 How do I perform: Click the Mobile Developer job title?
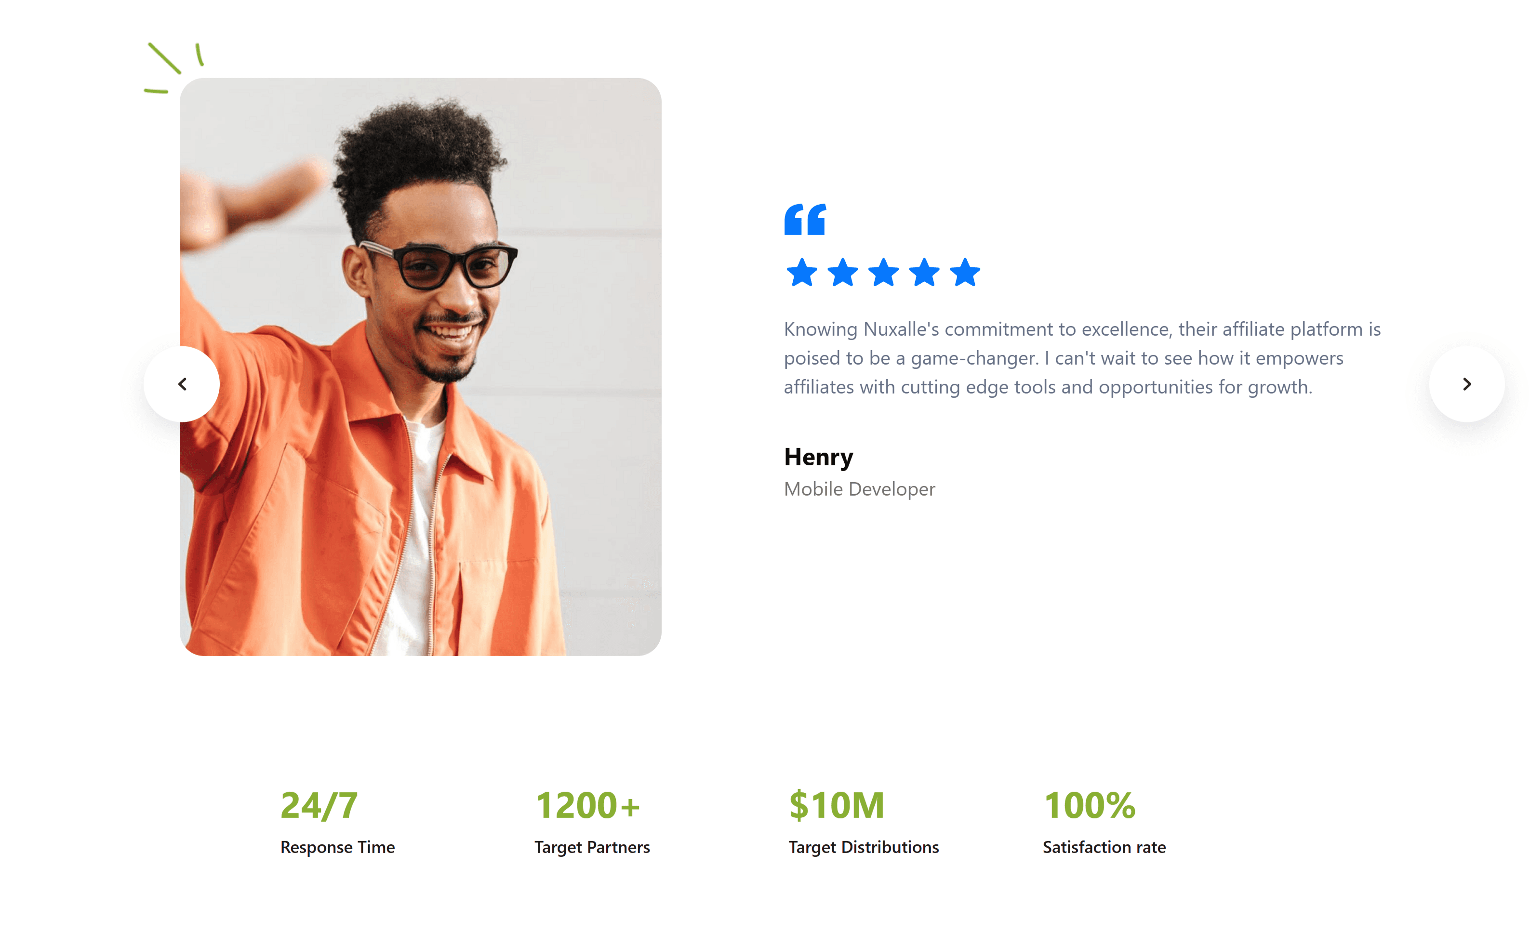click(x=859, y=489)
